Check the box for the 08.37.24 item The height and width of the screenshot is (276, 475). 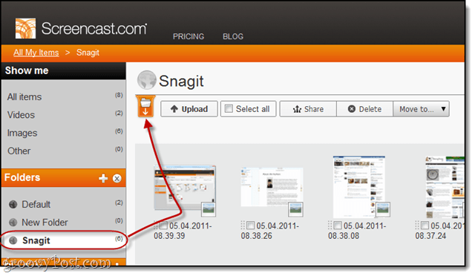pos(425,226)
